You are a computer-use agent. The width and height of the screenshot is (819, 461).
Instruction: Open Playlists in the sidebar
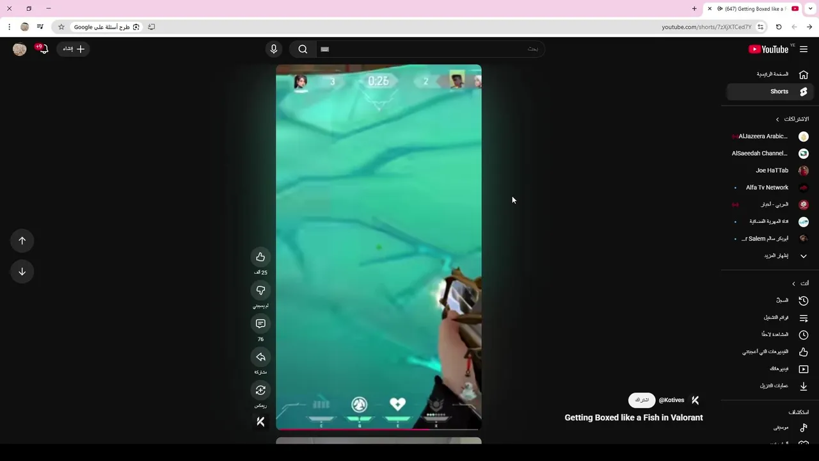pos(770,318)
